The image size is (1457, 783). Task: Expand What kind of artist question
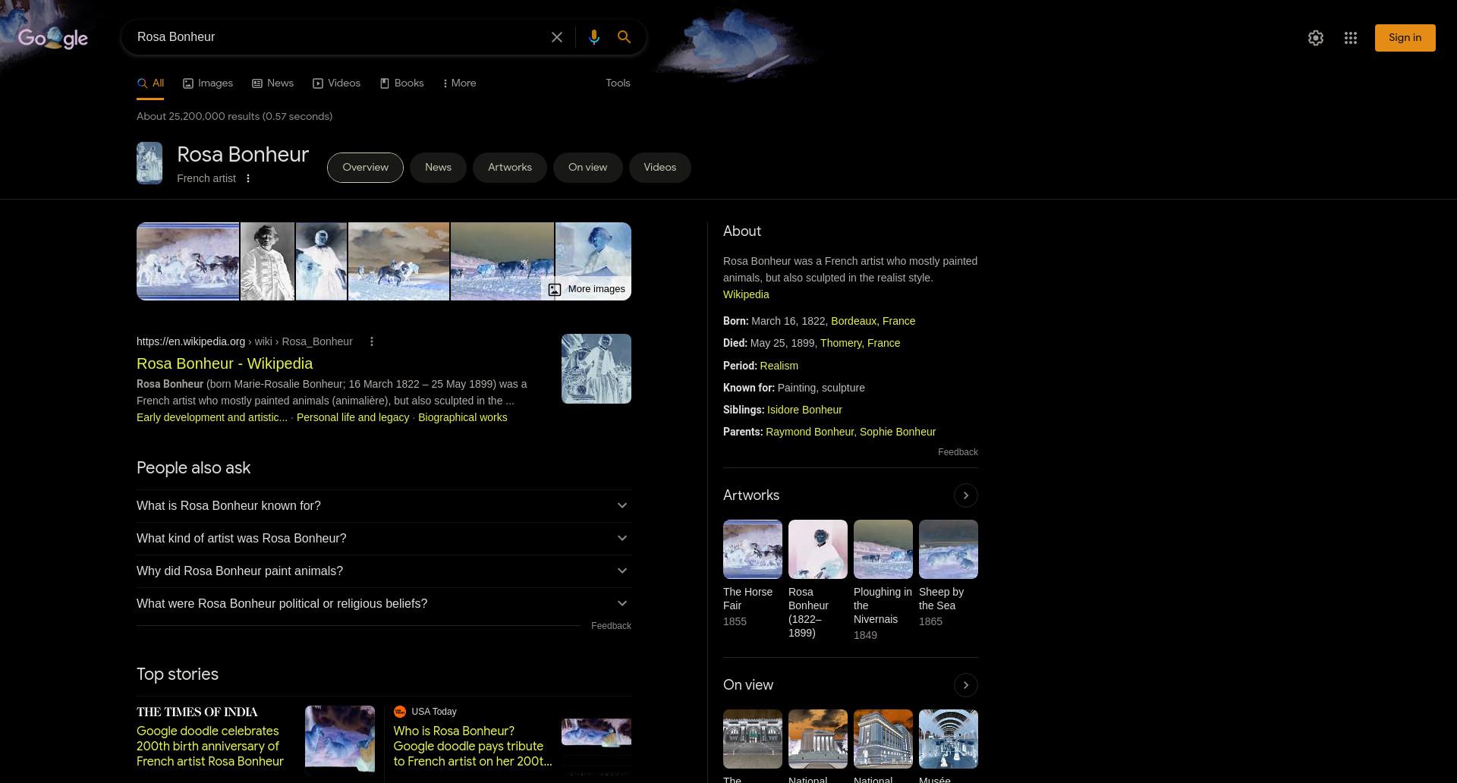click(x=384, y=539)
